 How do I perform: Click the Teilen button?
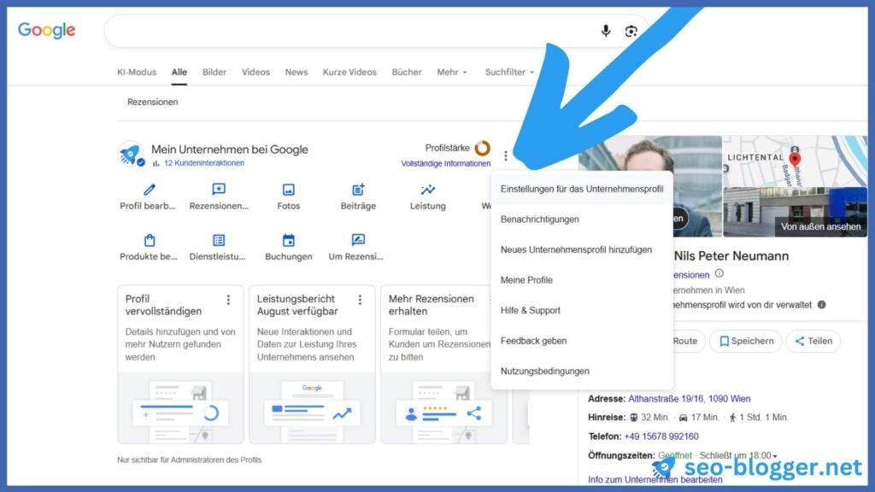813,341
